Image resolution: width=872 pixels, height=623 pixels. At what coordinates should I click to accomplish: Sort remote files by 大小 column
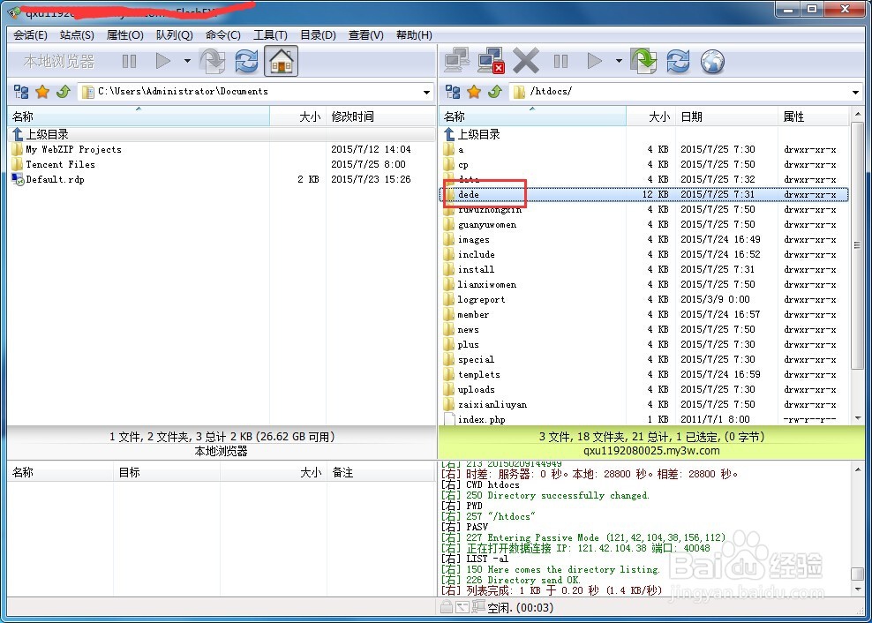(651, 116)
